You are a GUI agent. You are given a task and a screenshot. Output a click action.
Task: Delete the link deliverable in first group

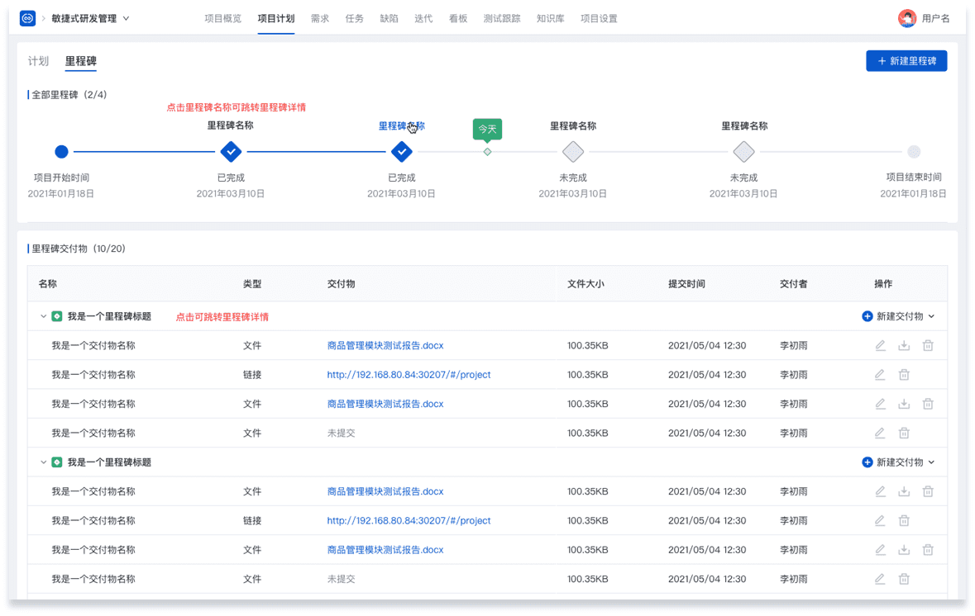coord(904,375)
